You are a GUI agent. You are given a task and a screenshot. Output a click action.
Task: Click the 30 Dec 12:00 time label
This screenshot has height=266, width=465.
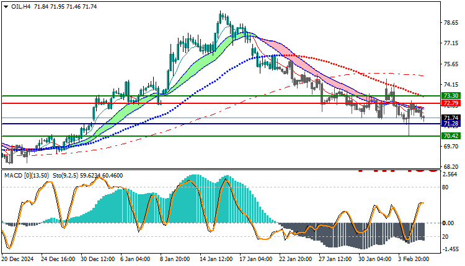(97, 259)
